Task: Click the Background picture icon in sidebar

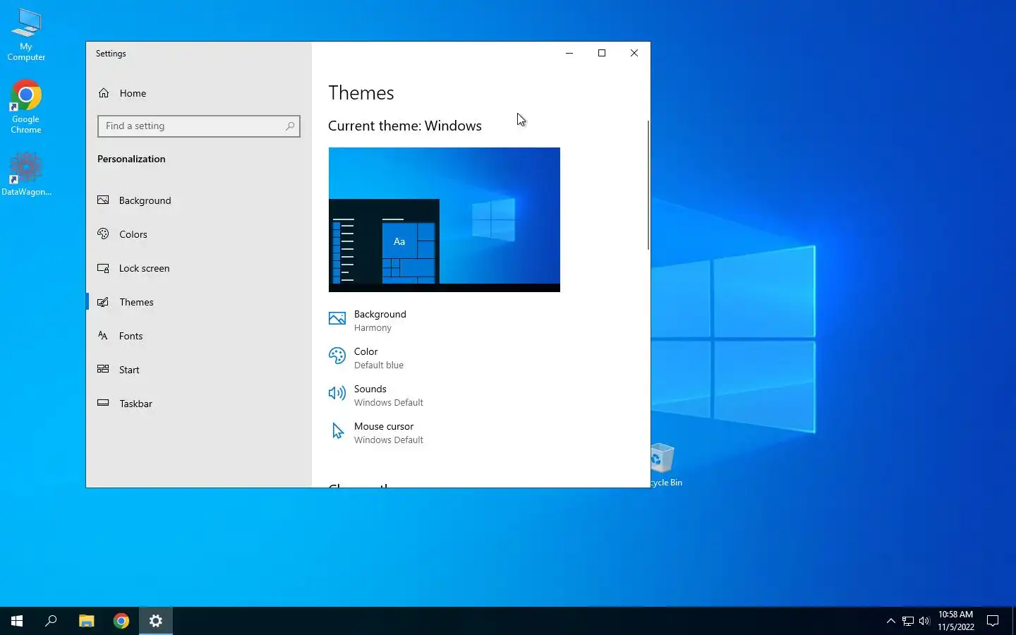Action: tap(103, 200)
